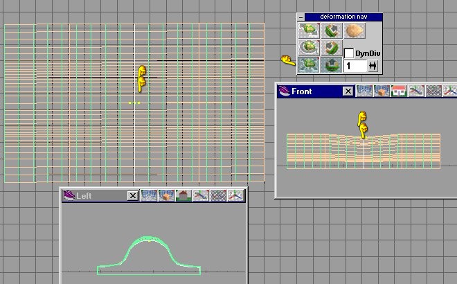Viewport: 457px width, 284px height.
Task: Click the look-at-object cube icon in Left window toolbar
Action: (x=166, y=195)
